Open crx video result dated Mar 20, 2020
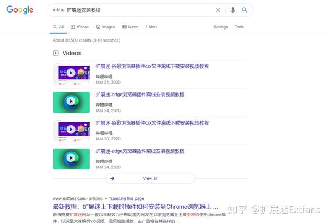329x223 pixels. click(x=152, y=123)
